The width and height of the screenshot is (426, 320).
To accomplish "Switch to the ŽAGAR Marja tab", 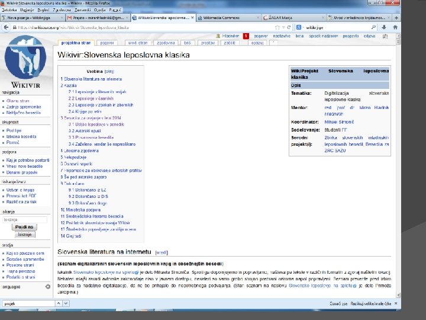I will [x=293, y=18].
